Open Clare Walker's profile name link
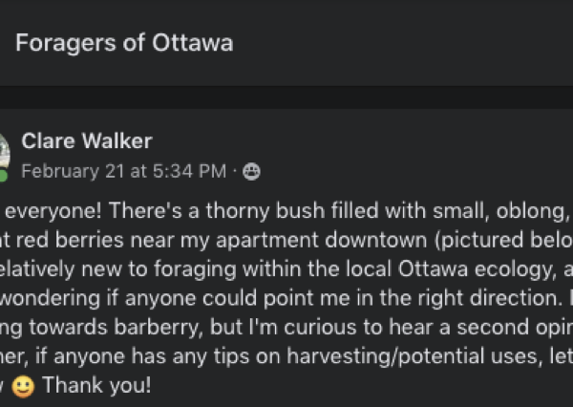 (x=86, y=142)
